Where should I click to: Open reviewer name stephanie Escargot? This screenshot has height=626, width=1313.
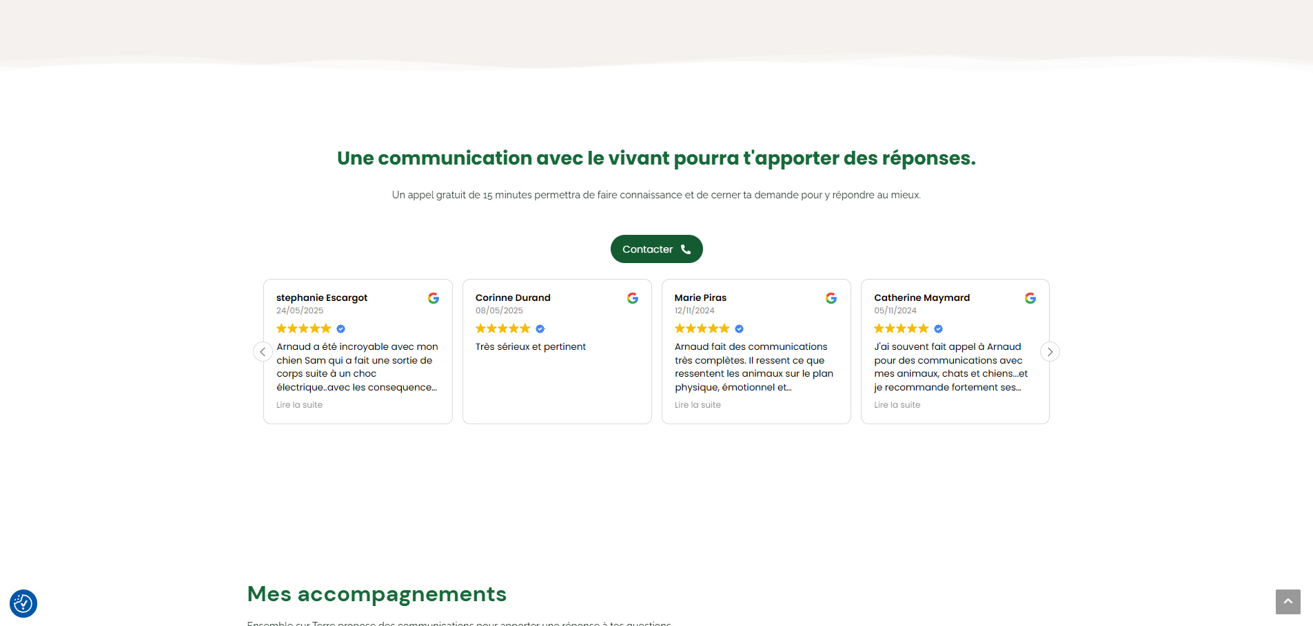pos(322,298)
